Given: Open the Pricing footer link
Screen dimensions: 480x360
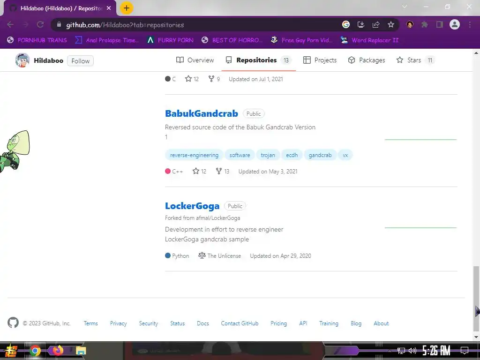Looking at the screenshot, I should pyautogui.click(x=278, y=323).
